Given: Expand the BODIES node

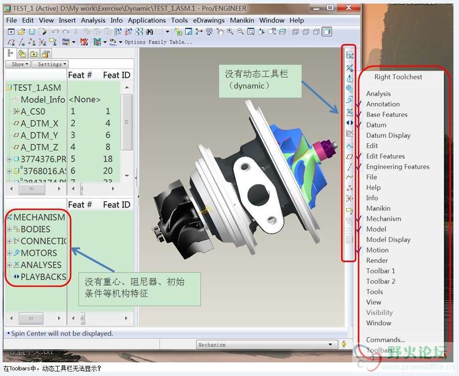Looking at the screenshot, I should tap(9, 229).
